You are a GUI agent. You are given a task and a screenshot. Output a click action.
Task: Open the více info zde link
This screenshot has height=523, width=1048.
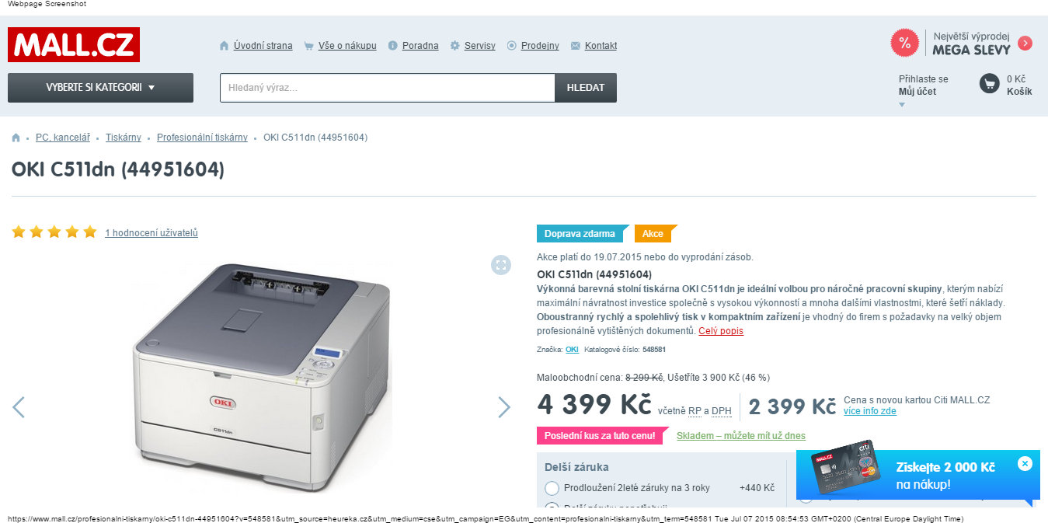pos(870,411)
